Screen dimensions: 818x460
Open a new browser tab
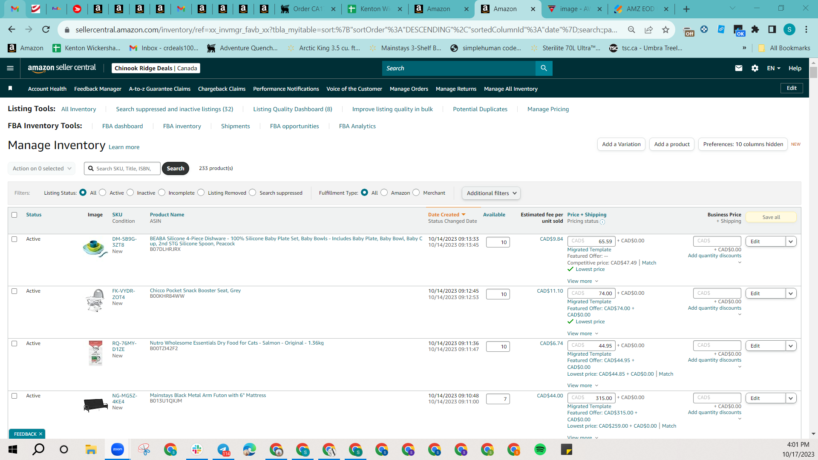coord(686,9)
